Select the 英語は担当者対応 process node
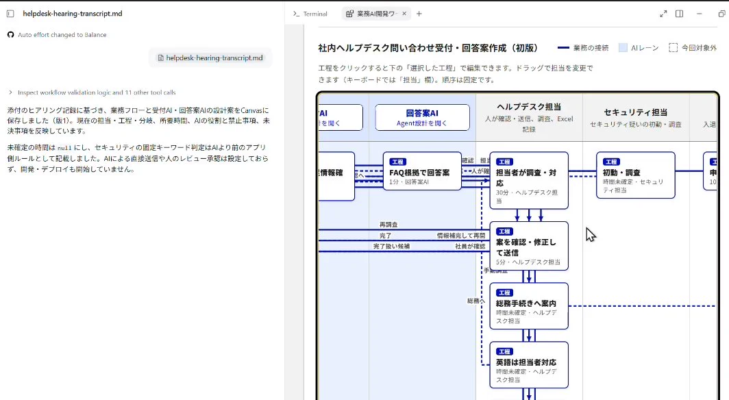This screenshot has width=729, height=400. pos(529,365)
